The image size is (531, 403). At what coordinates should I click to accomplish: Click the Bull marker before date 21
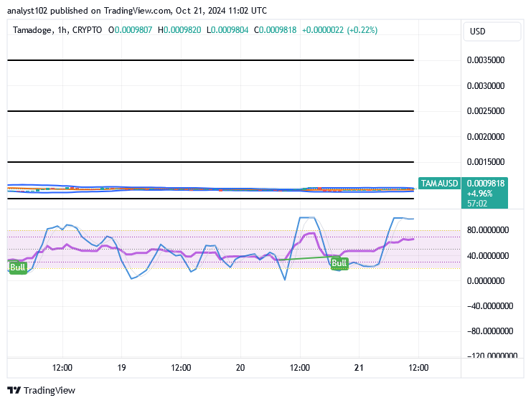pyautogui.click(x=339, y=263)
